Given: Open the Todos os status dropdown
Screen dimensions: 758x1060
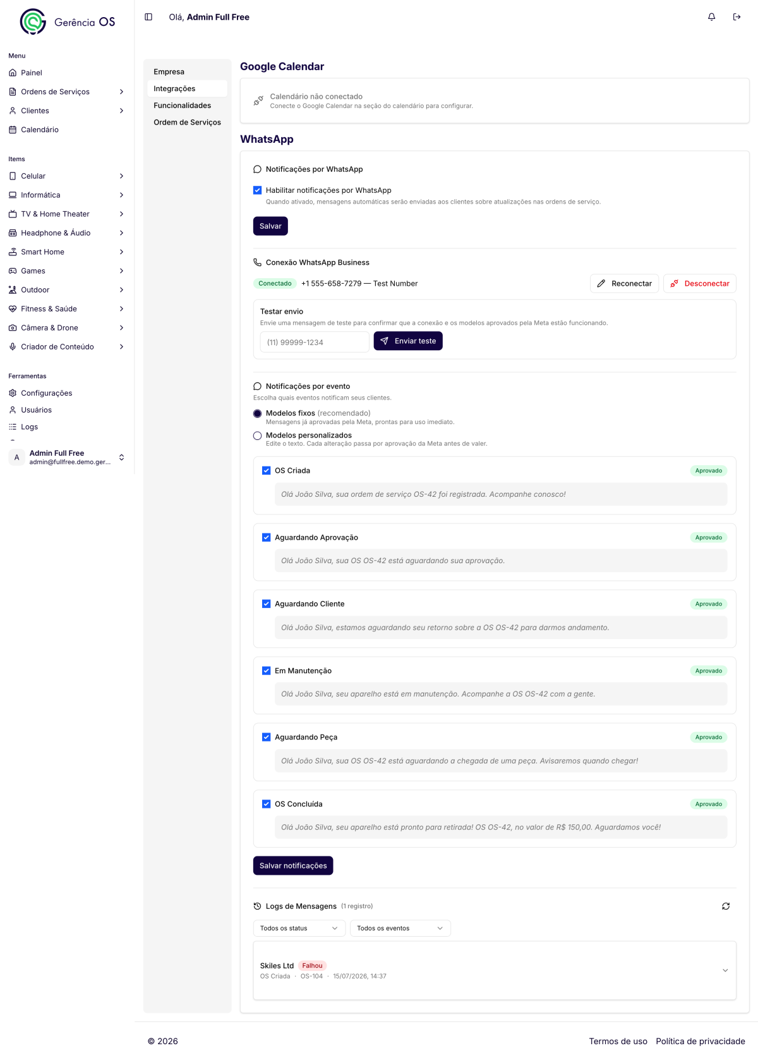Looking at the screenshot, I should click(299, 928).
